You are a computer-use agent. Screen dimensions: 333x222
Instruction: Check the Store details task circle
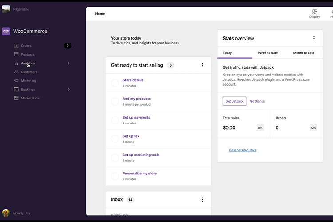point(115,83)
